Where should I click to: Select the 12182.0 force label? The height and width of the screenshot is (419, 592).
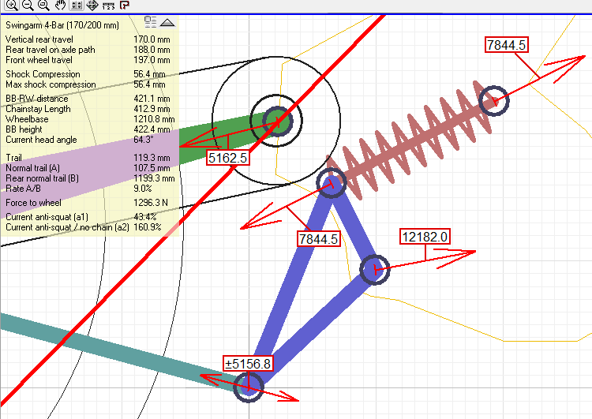(425, 237)
